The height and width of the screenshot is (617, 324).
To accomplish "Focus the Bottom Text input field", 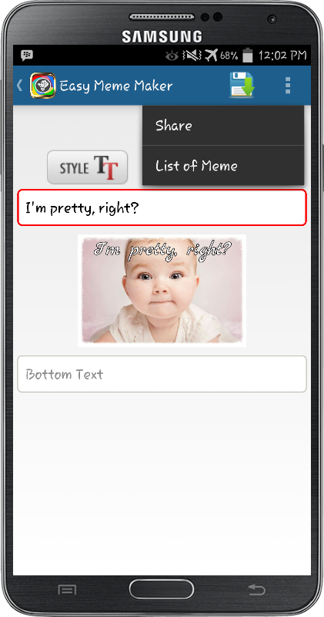I will [162, 374].
